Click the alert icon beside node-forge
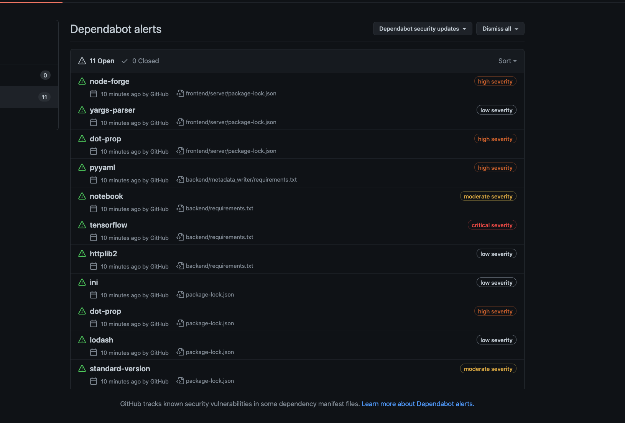This screenshot has width=625, height=423. tap(82, 81)
